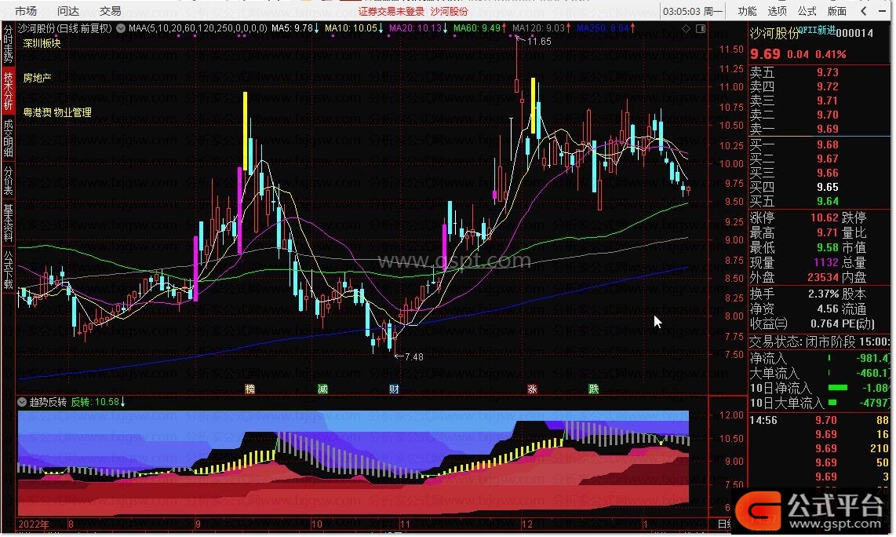
Task: Open the 公式 menu
Action: click(807, 11)
